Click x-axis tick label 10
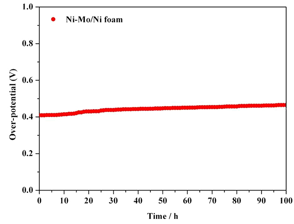The image size is (294, 224). click(64, 201)
